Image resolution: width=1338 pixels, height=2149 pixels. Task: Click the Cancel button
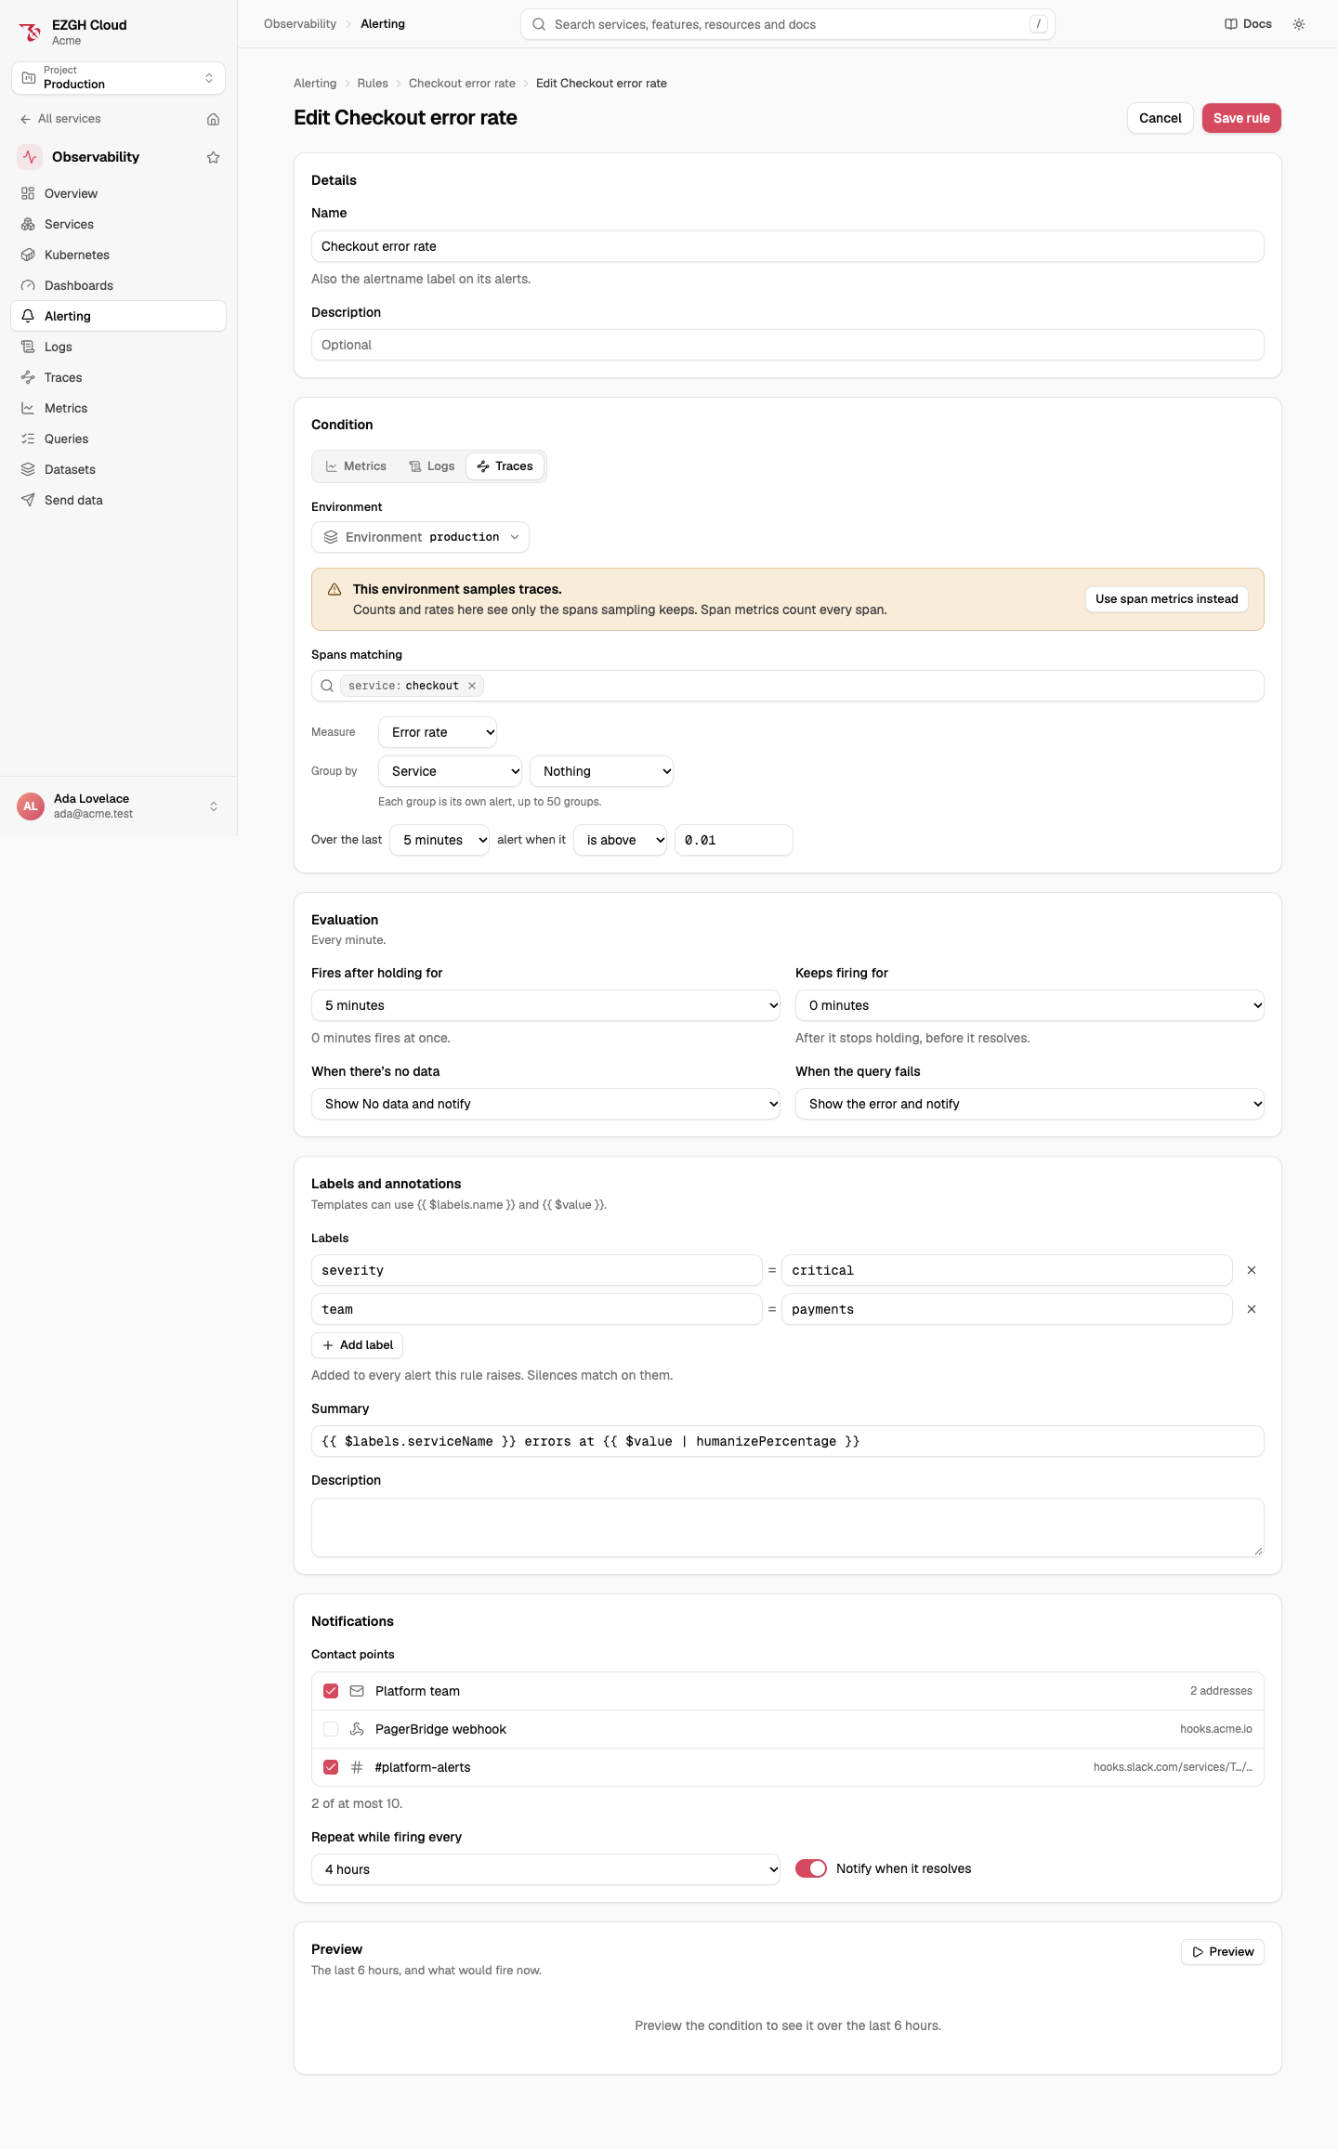pos(1161,118)
